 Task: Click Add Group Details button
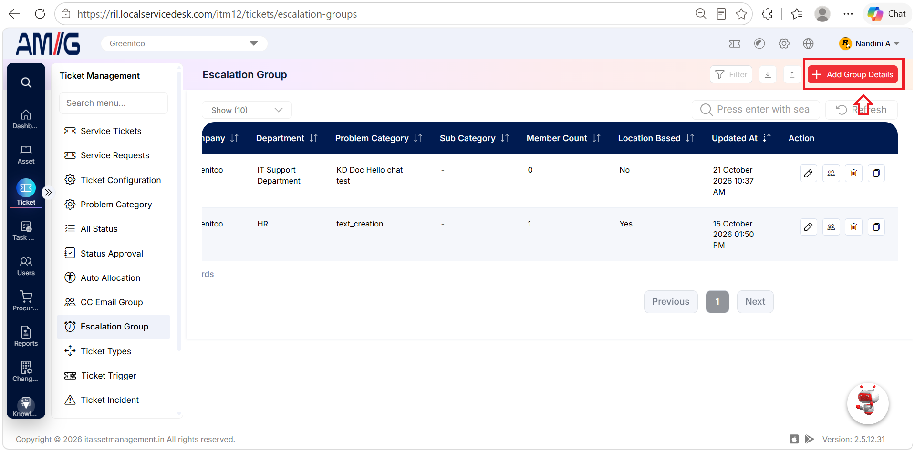(x=853, y=74)
